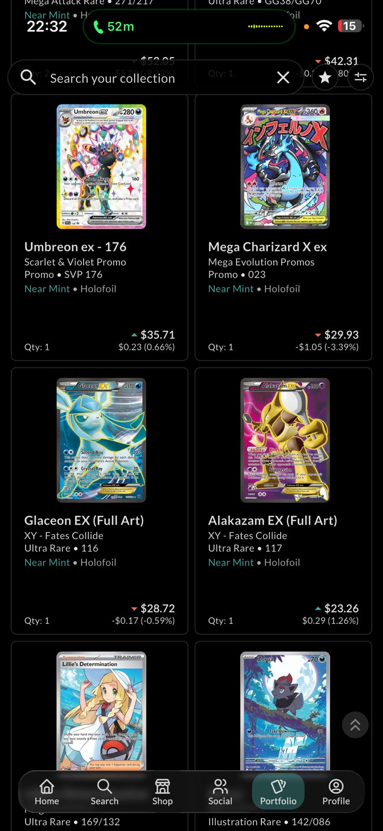This screenshot has height=831, width=383.
Task: Select the Portfolio tab
Action: 278,792
